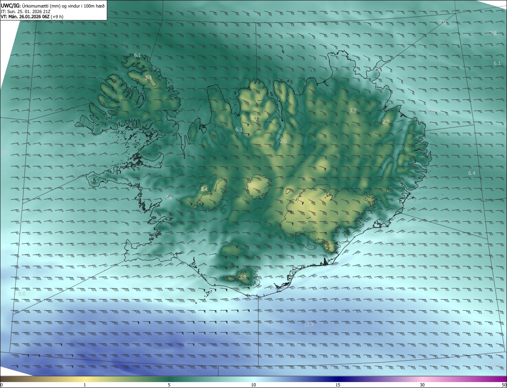
Task: Pick the green color band between 1 and 5
Action: pos(127,379)
